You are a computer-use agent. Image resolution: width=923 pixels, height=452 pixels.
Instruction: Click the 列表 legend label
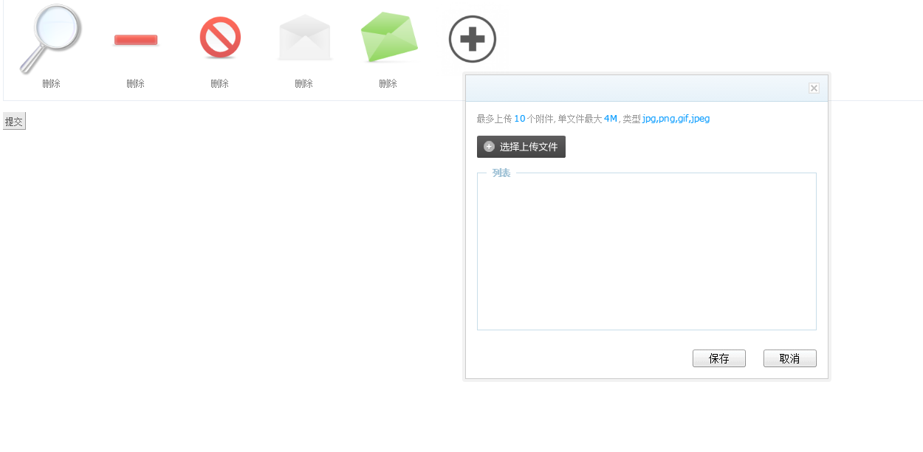(501, 173)
